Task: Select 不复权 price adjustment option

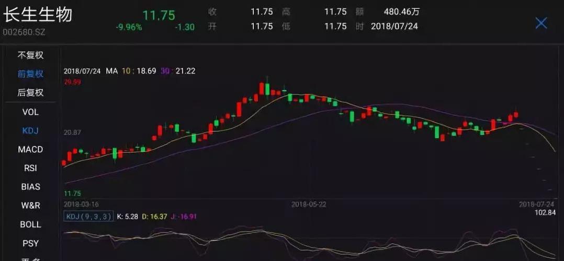Action: (x=30, y=55)
